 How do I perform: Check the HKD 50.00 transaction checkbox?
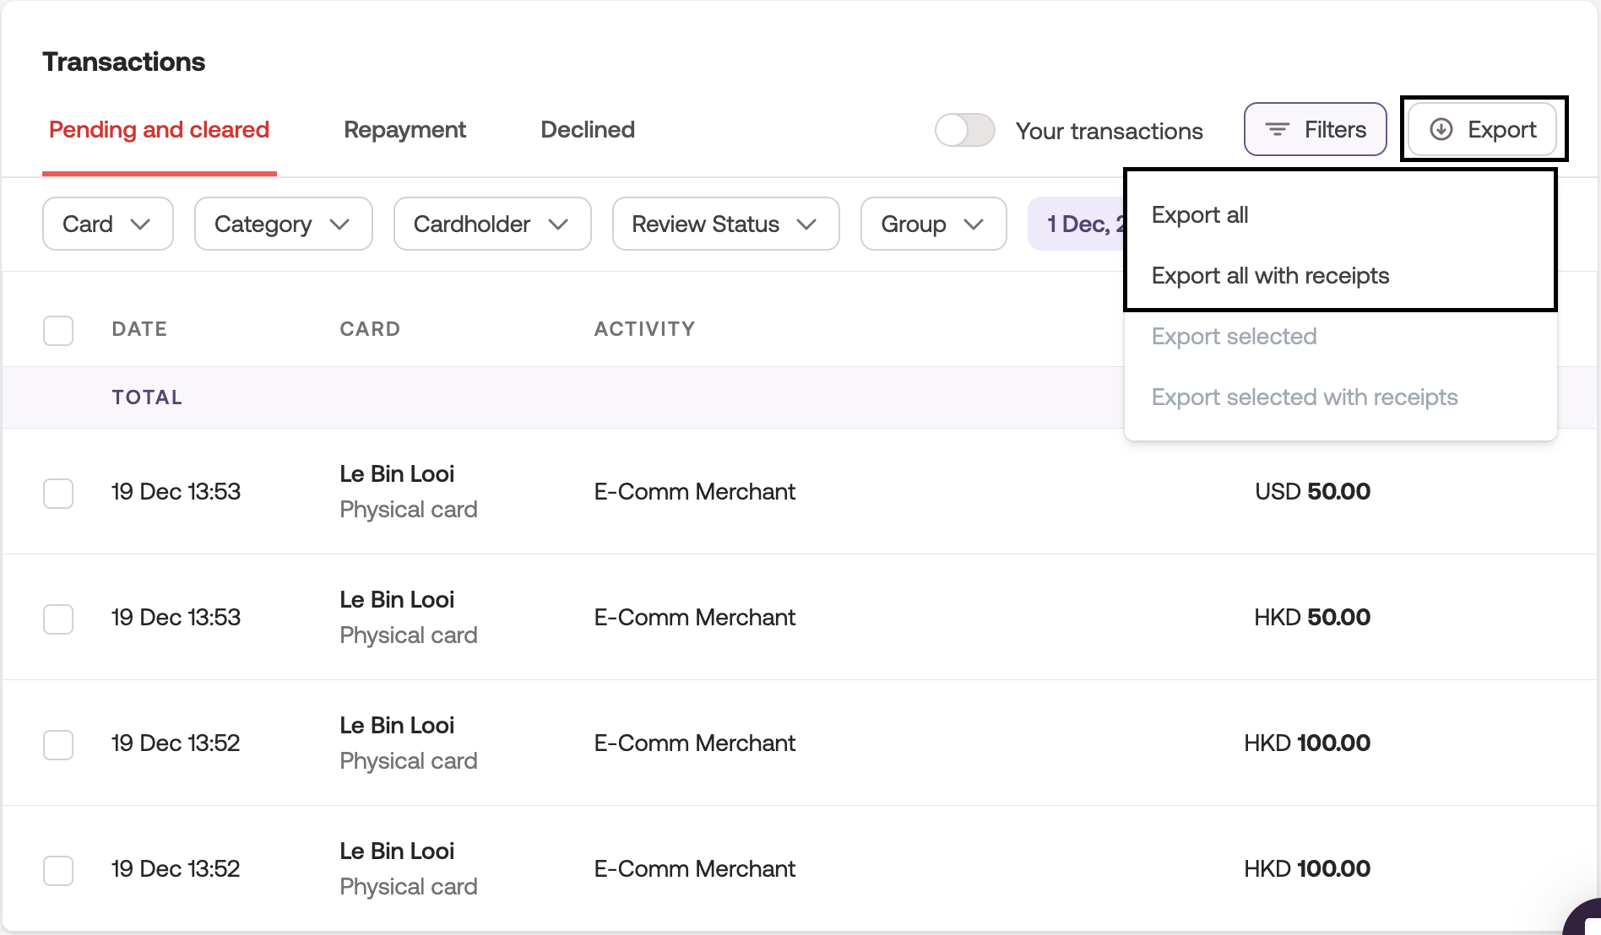58,619
